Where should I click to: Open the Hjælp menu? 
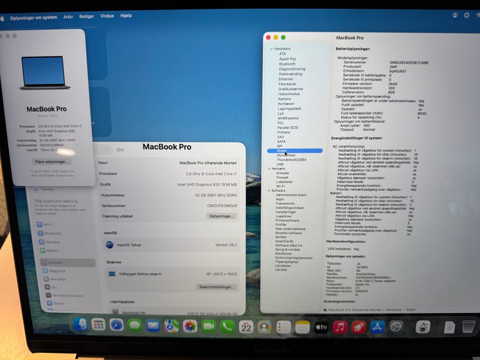(x=126, y=15)
